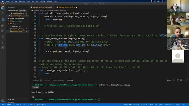This screenshot has height=106, width=189.
Task: Click errors and warnings count in status bar
Action: tap(21, 105)
